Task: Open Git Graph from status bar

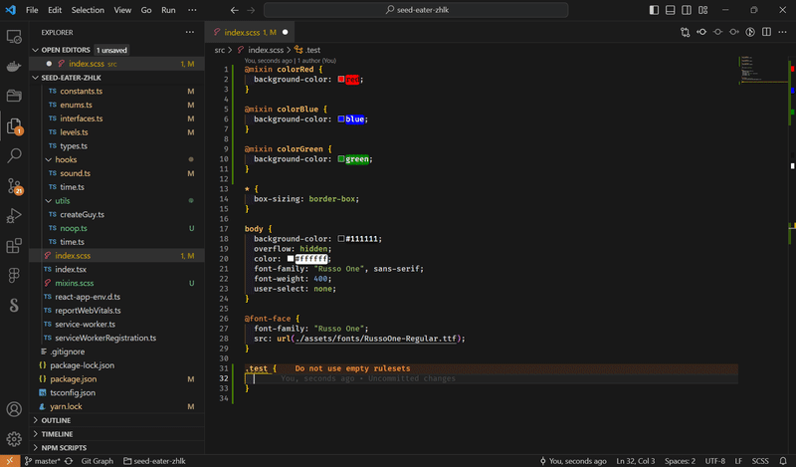Action: (x=97, y=461)
